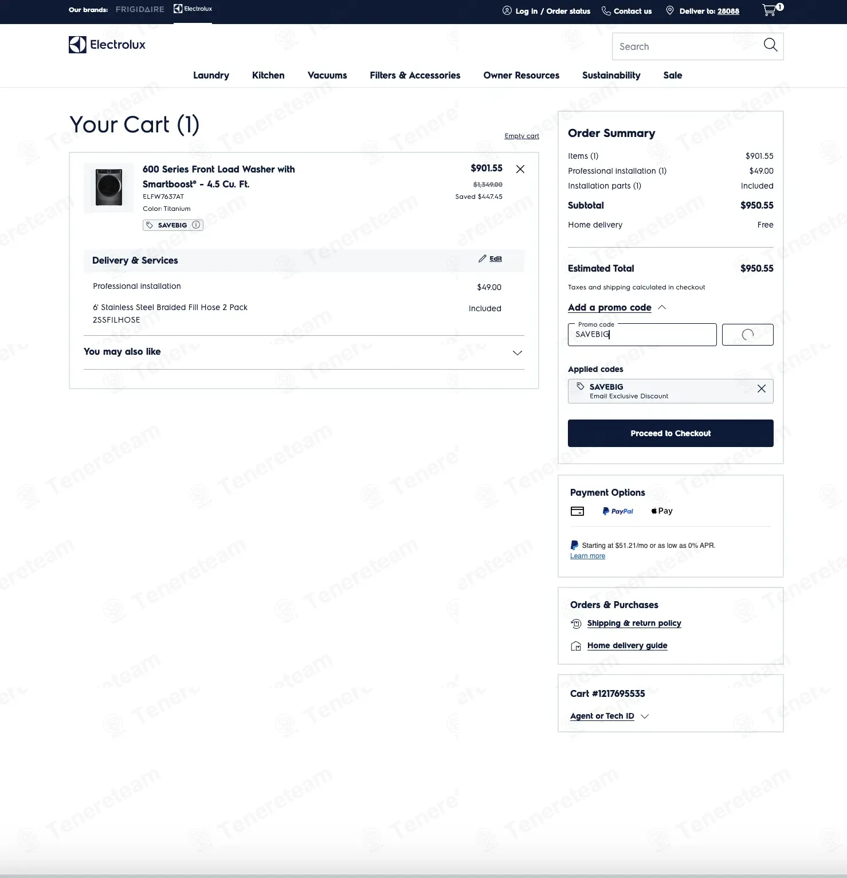The height and width of the screenshot is (878, 847).
Task: Collapse the Add a promo code section
Action: [x=662, y=307]
